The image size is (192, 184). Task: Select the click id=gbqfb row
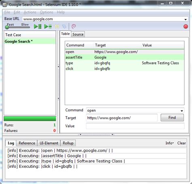[x=124, y=69]
